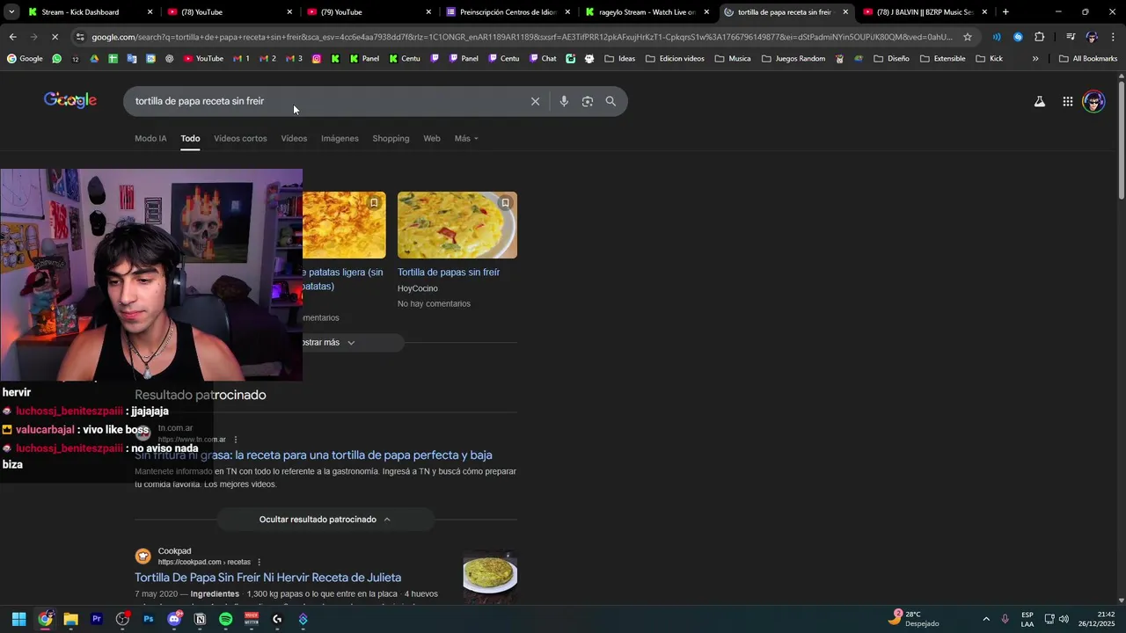
Task: Start voice search with the microphone icon
Action: click(x=564, y=101)
